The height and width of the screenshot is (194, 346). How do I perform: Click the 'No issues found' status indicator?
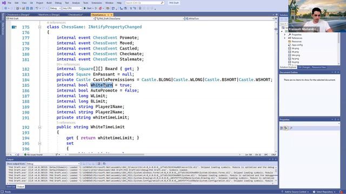tap(34, 155)
